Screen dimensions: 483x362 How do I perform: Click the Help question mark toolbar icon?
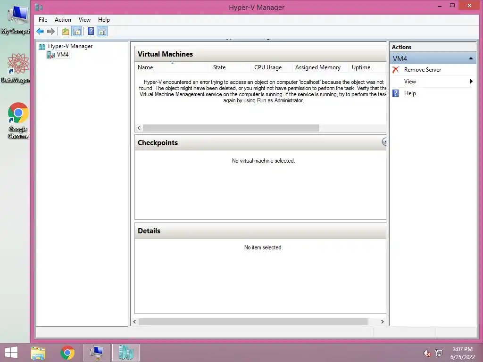coord(91,31)
